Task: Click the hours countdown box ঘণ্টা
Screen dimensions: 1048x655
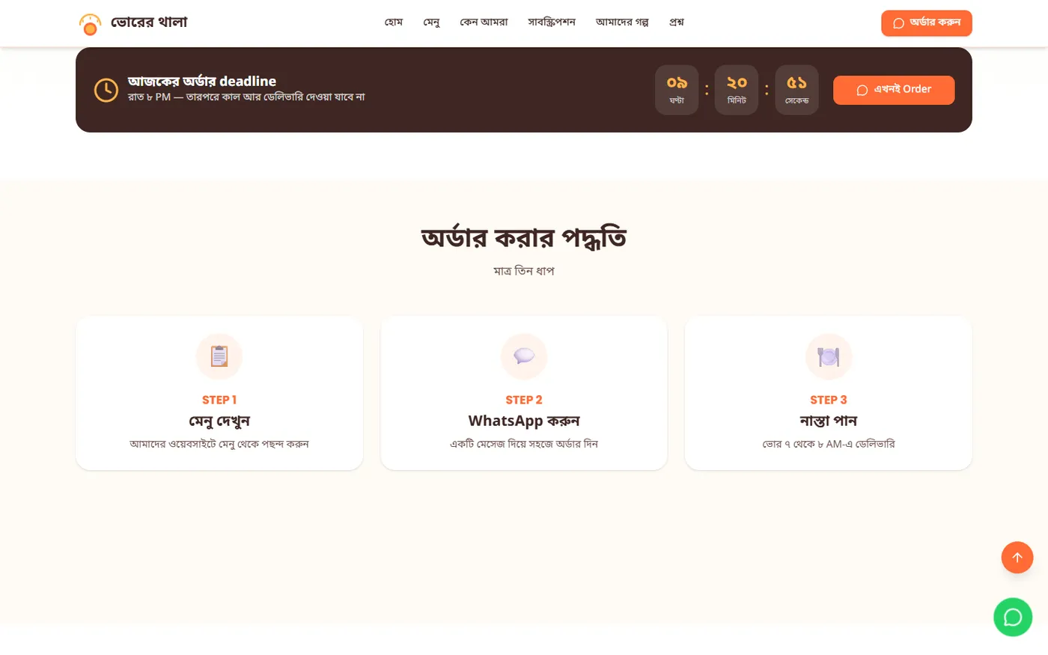Action: 677,90
